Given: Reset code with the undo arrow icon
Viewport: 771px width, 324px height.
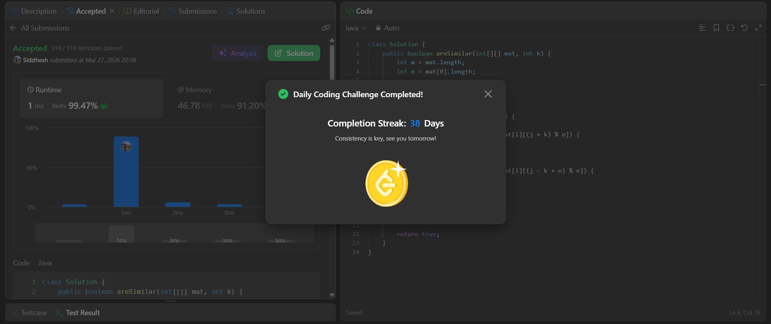Looking at the screenshot, I should [x=744, y=28].
